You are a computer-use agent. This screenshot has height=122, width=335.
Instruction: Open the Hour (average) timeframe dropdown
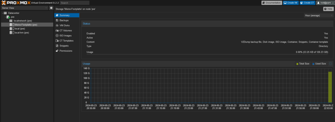(318, 15)
